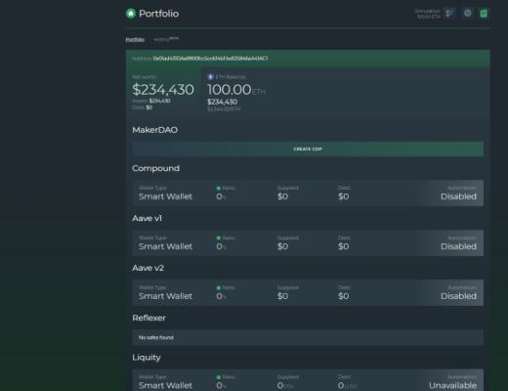The image size is (508, 391).
Task: Open the Compound Smart Wallet row
Action: pyautogui.click(x=308, y=193)
